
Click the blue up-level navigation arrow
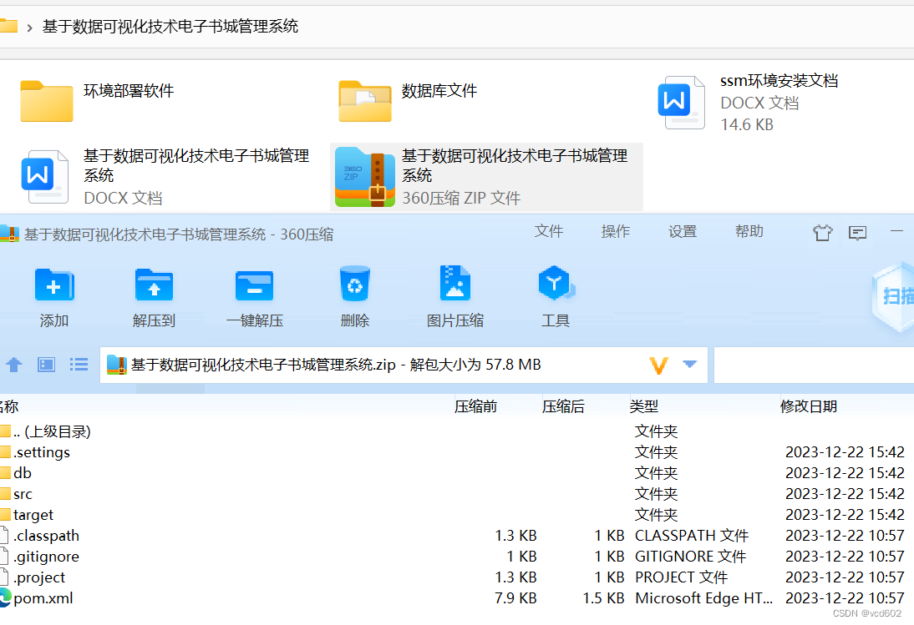pos(14,364)
